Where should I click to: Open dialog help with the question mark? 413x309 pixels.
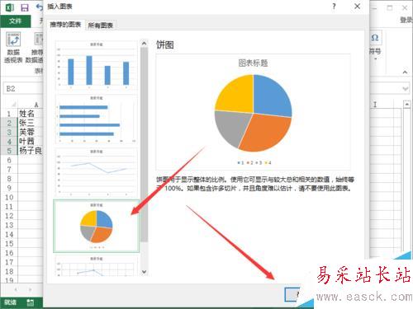pos(334,7)
